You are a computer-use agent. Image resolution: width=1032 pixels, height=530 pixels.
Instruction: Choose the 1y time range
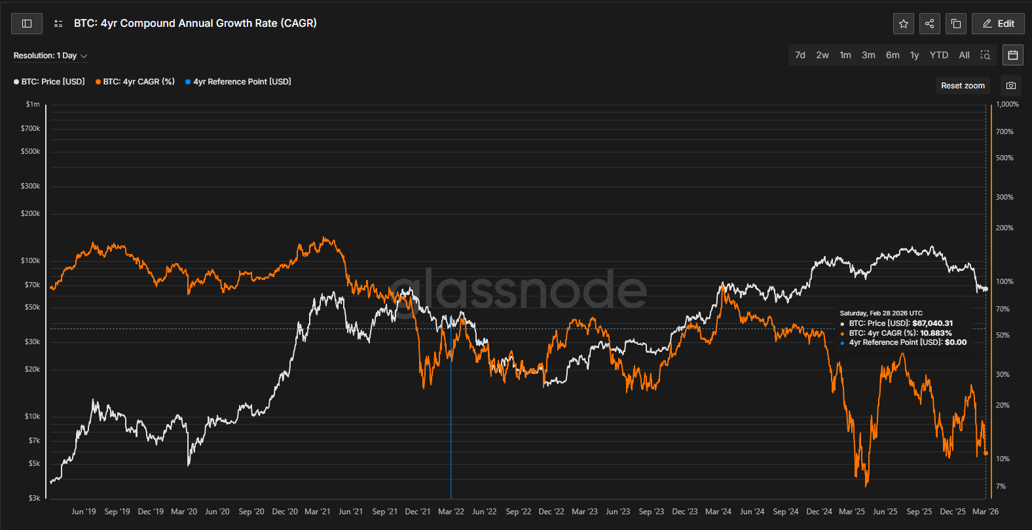(x=914, y=55)
